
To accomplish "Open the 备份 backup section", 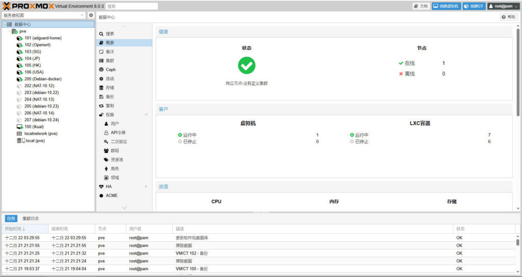I will pyautogui.click(x=110, y=97).
